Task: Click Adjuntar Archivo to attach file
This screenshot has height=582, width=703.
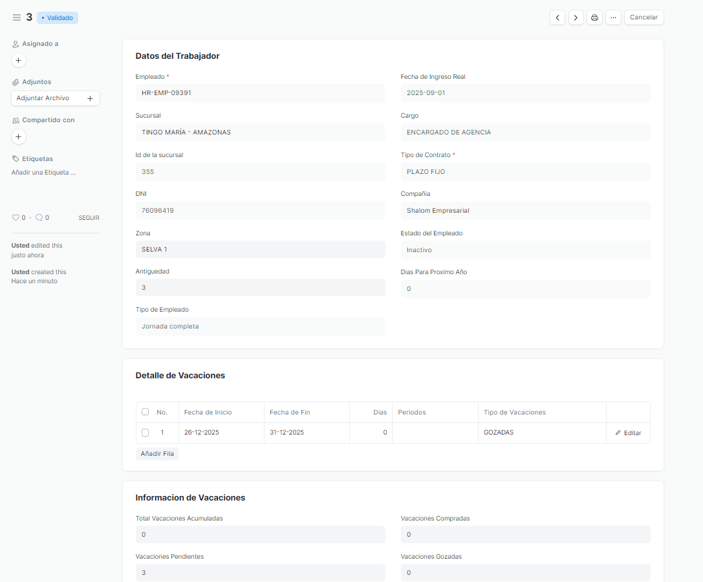Action: [x=55, y=98]
